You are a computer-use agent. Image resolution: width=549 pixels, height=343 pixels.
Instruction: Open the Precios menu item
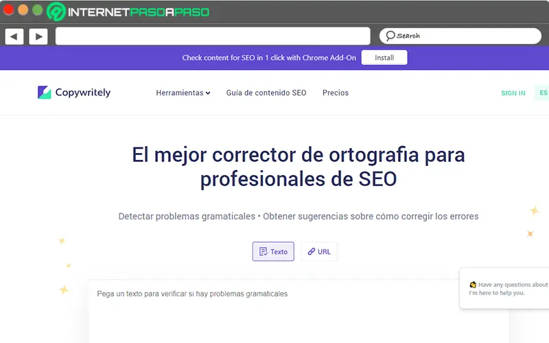[336, 93]
